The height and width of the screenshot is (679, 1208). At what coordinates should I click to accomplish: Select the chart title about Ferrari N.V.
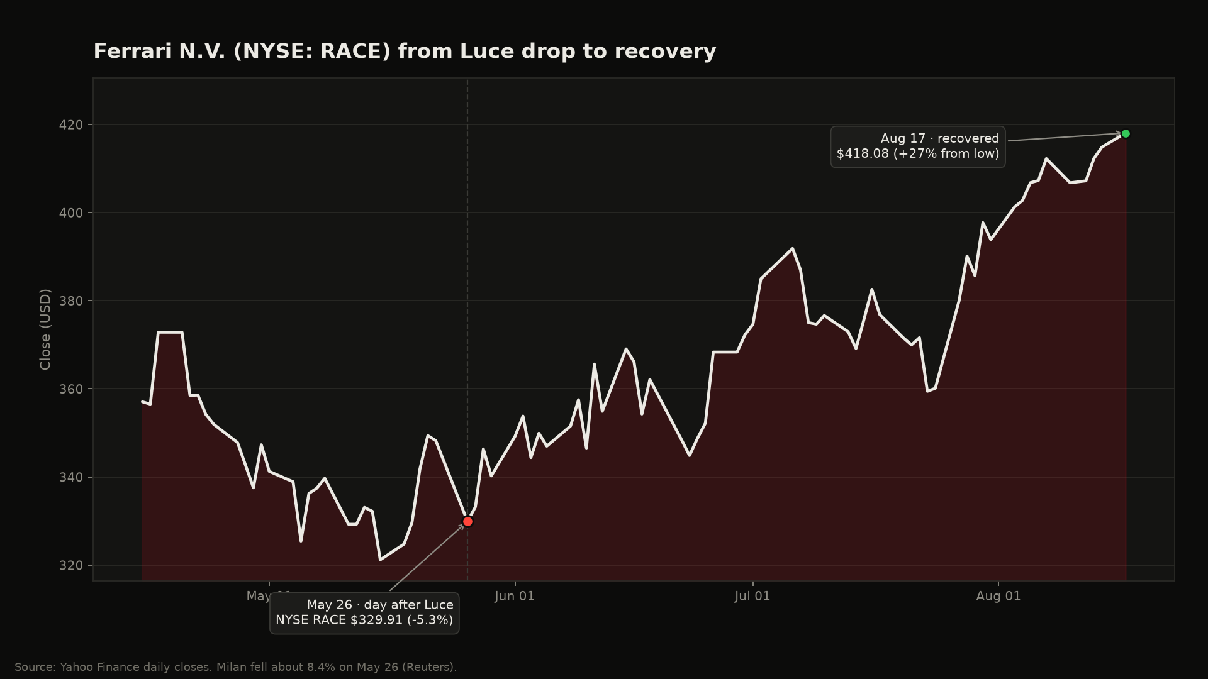(405, 51)
